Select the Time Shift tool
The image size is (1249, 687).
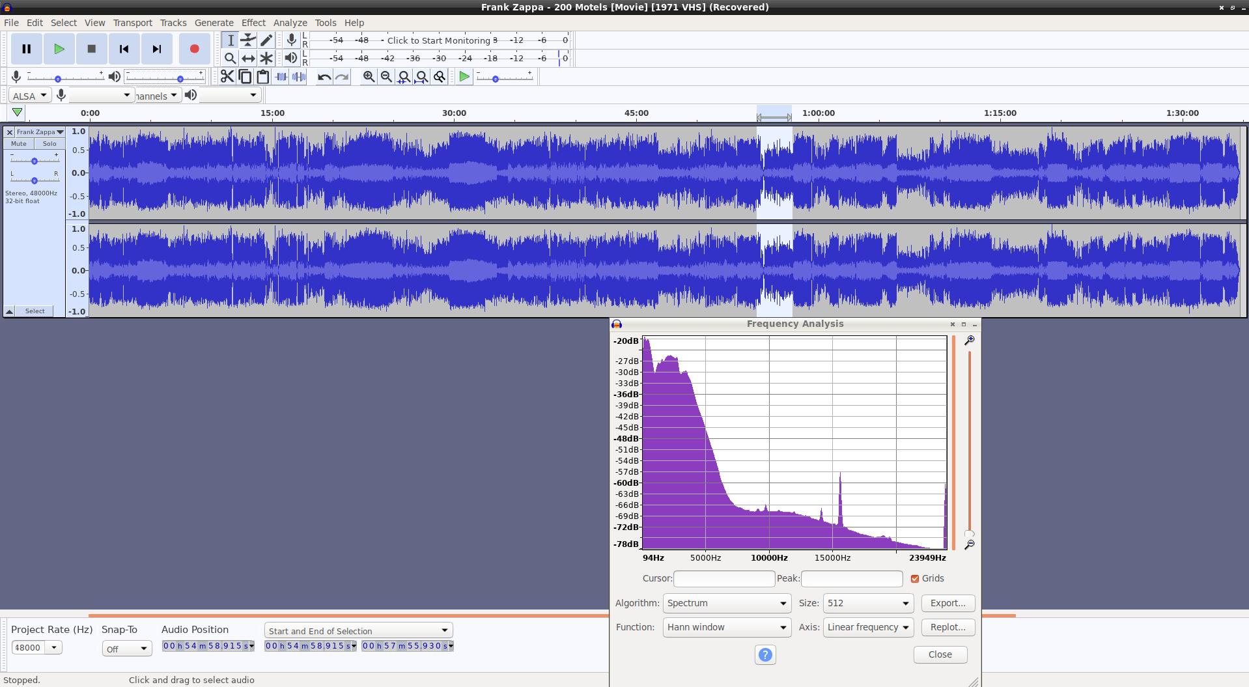coord(248,58)
